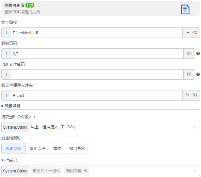Click the 输出变量 +0 tag
Image resolution: width=201 pixels, height=177 pixels.
[76, 171]
